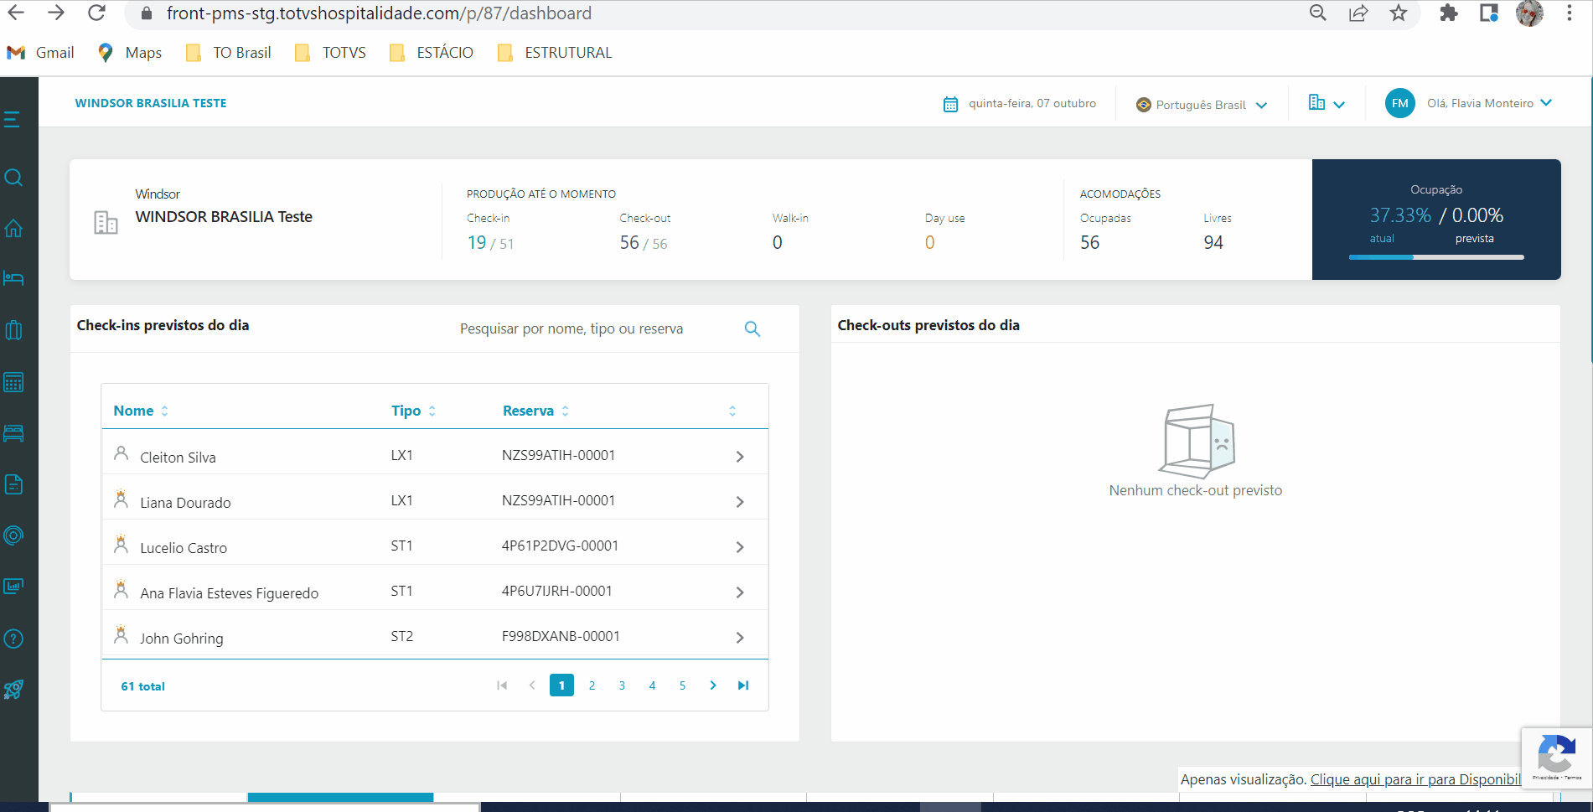The width and height of the screenshot is (1593, 812).
Task: Open the double-bed rooms sidebar icon
Action: point(13,433)
